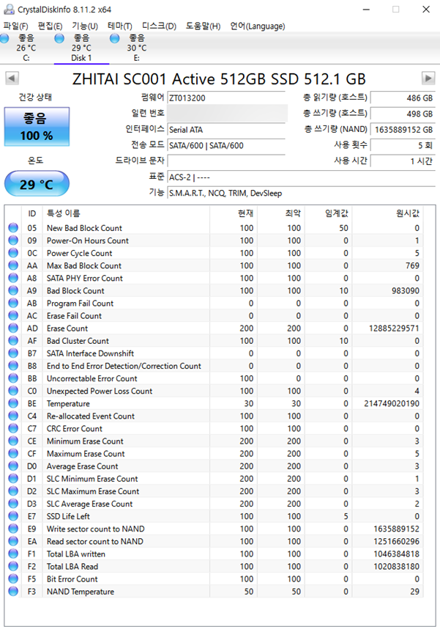Image resolution: width=440 pixels, height=632 pixels.
Task: Select the Disk 1 drive tab
Action: click(82, 48)
